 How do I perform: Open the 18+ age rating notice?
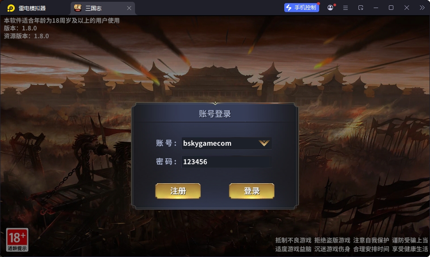pos(17,240)
